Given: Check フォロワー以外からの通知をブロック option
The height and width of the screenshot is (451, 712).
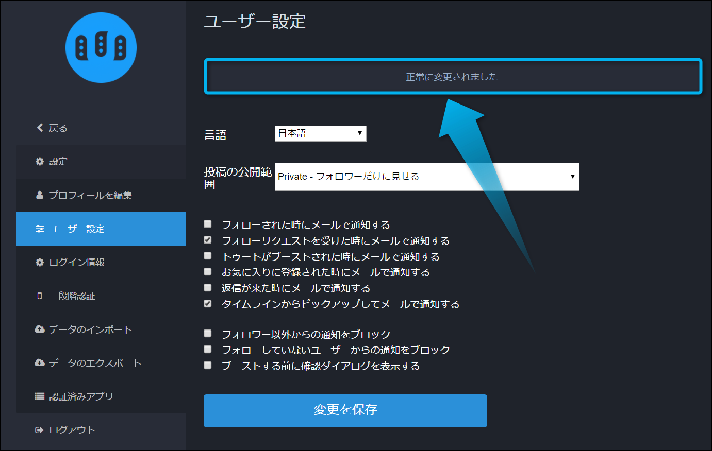Looking at the screenshot, I should [208, 334].
